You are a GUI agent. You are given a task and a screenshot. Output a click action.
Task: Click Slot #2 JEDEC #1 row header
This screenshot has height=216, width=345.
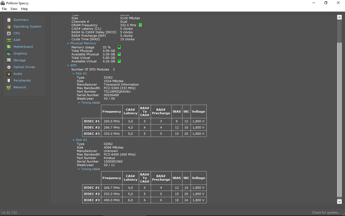(92, 188)
